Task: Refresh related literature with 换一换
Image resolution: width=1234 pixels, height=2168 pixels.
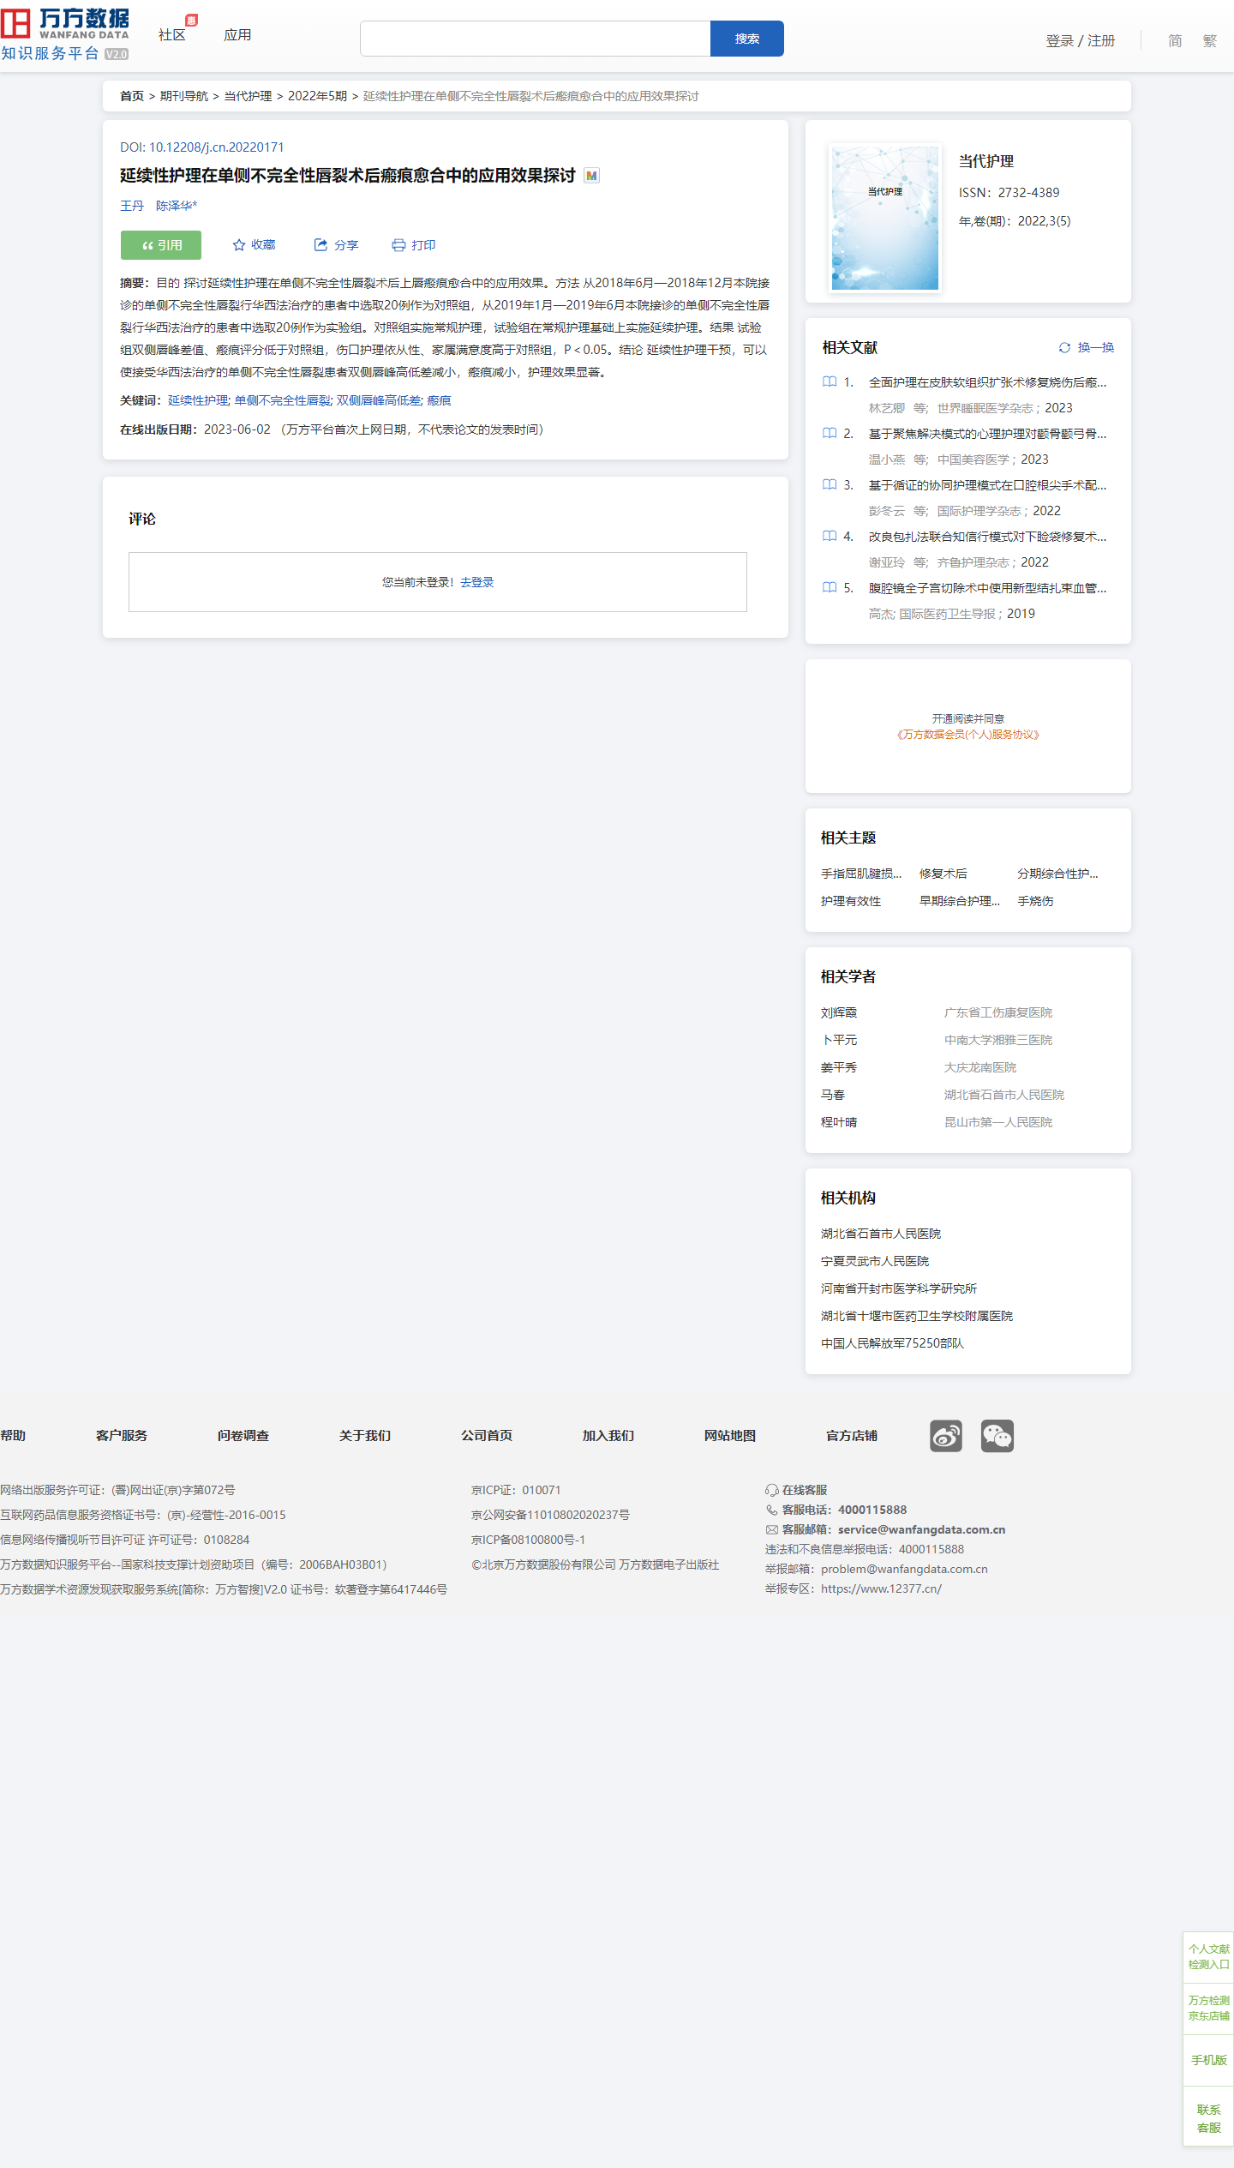Action: coord(1086,347)
